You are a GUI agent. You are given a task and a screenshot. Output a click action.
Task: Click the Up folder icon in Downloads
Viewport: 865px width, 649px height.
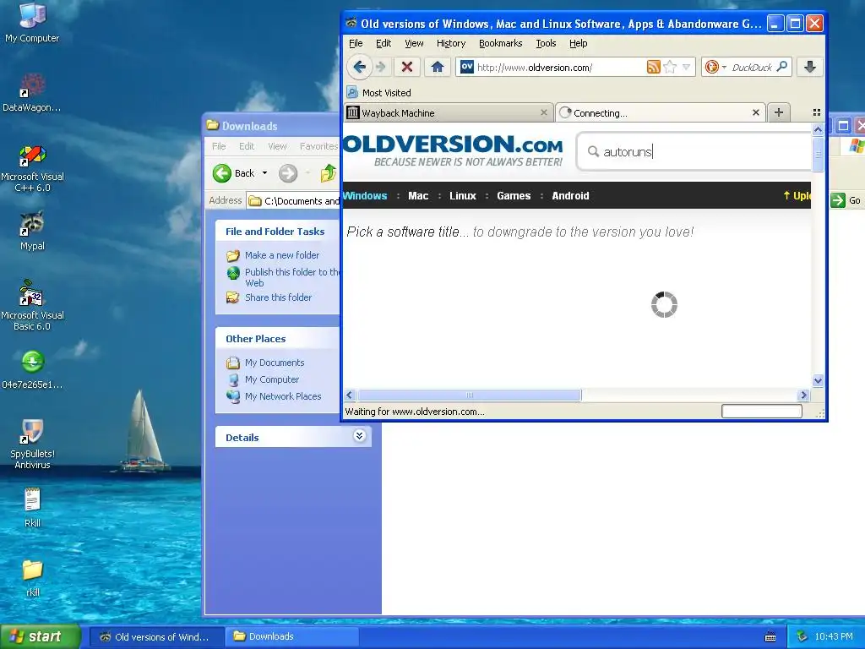click(329, 173)
